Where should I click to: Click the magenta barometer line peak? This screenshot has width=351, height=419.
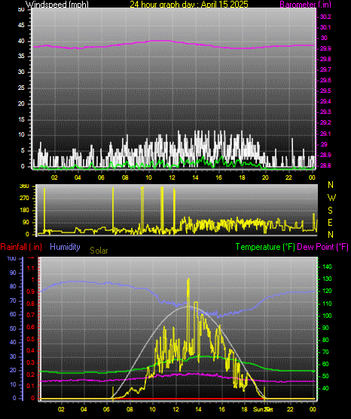pos(160,41)
